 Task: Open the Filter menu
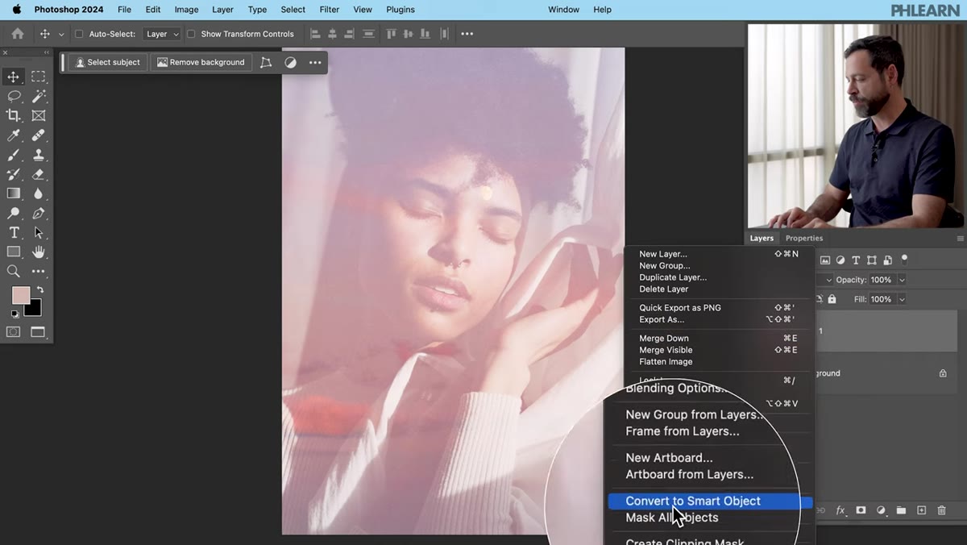(329, 10)
